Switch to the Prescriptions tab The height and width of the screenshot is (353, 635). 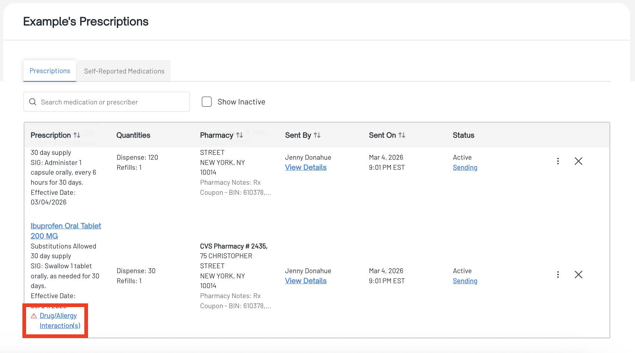coord(50,71)
